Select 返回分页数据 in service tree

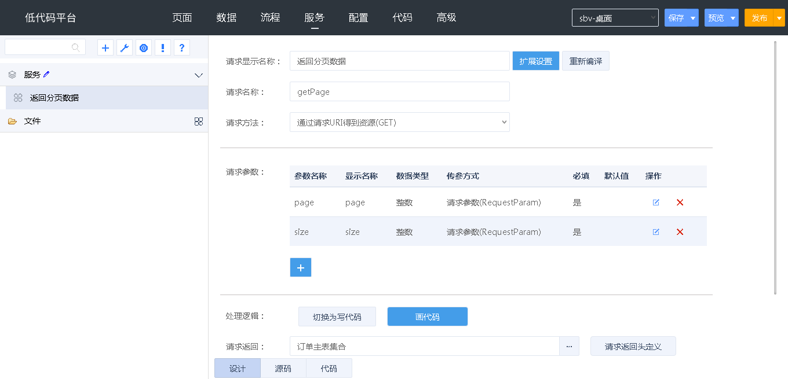coord(54,98)
